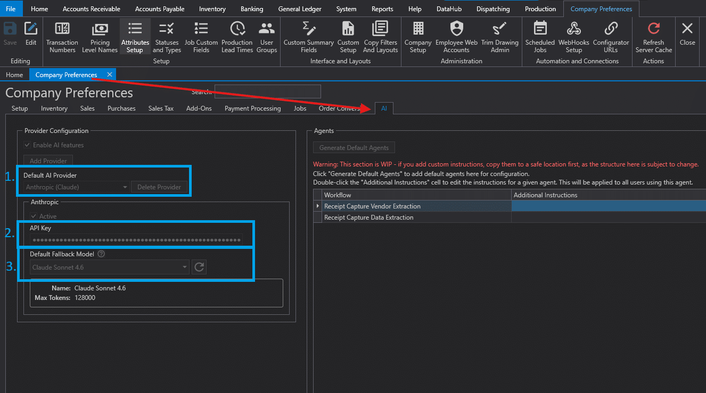
Task: Select Attributes Setup in ribbon
Action: click(135, 37)
